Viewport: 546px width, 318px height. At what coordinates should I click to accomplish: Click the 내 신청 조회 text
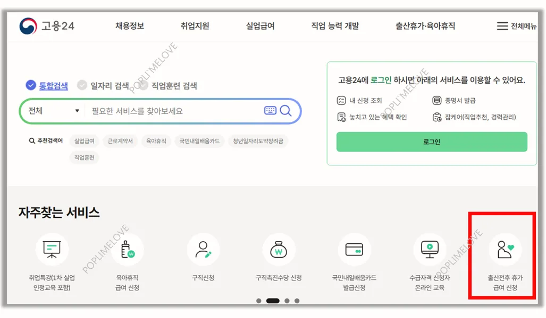point(366,101)
